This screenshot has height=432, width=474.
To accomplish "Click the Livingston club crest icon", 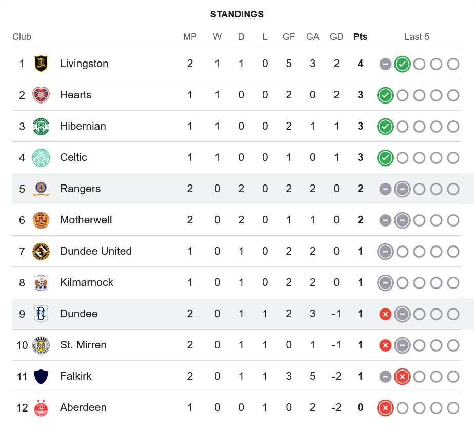I will [x=41, y=64].
